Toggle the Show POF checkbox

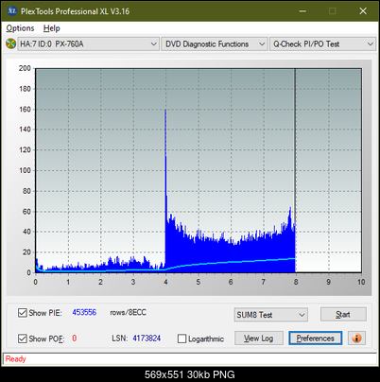tap(23, 339)
